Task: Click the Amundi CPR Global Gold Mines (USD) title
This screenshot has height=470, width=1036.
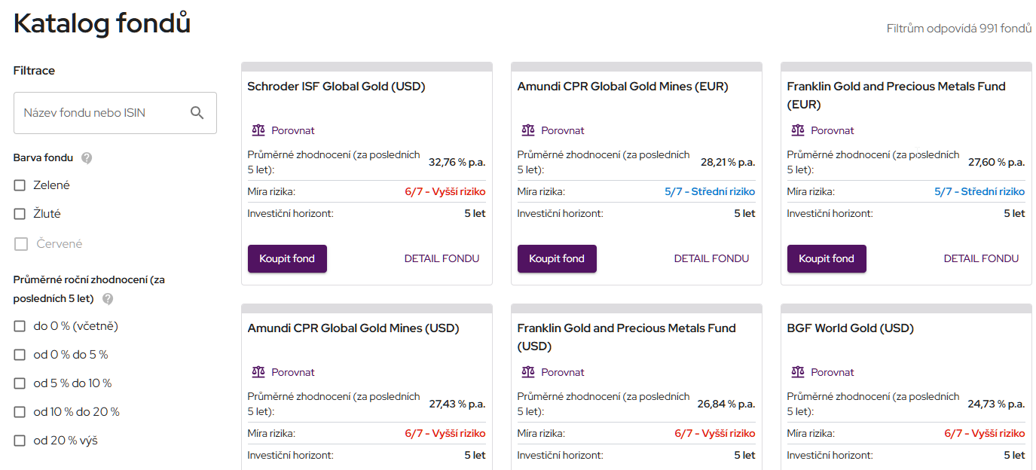Action: (x=353, y=328)
